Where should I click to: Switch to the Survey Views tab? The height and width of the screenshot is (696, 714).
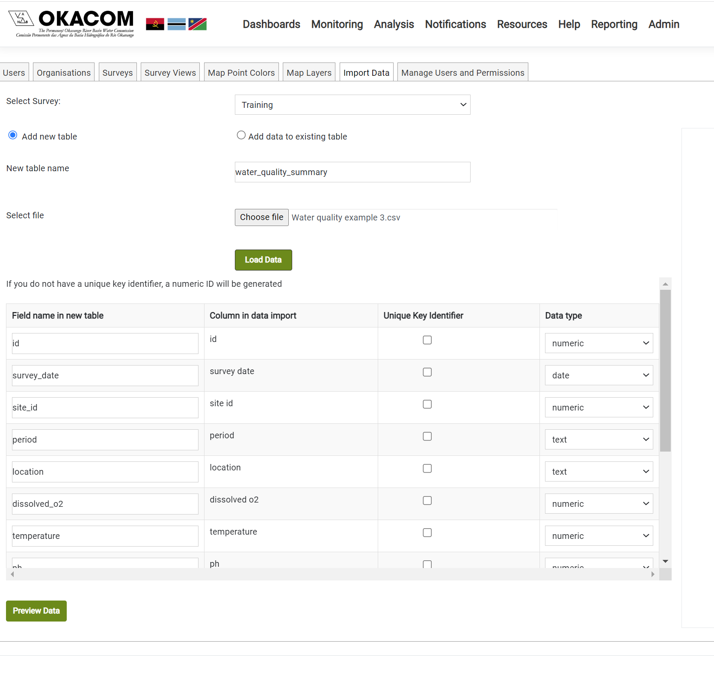(x=170, y=72)
